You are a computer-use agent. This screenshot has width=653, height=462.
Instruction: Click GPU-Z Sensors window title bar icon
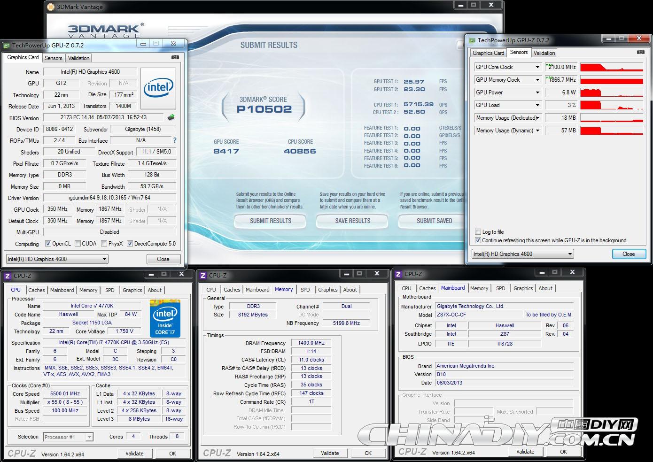[472, 40]
